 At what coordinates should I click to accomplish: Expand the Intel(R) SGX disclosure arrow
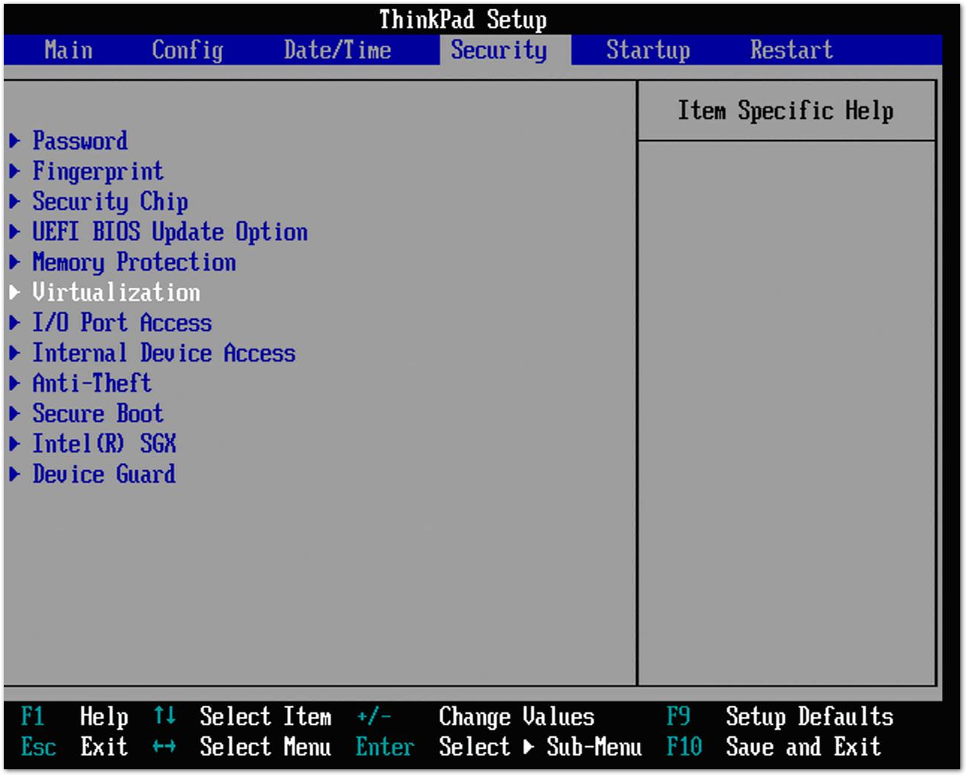(x=15, y=444)
